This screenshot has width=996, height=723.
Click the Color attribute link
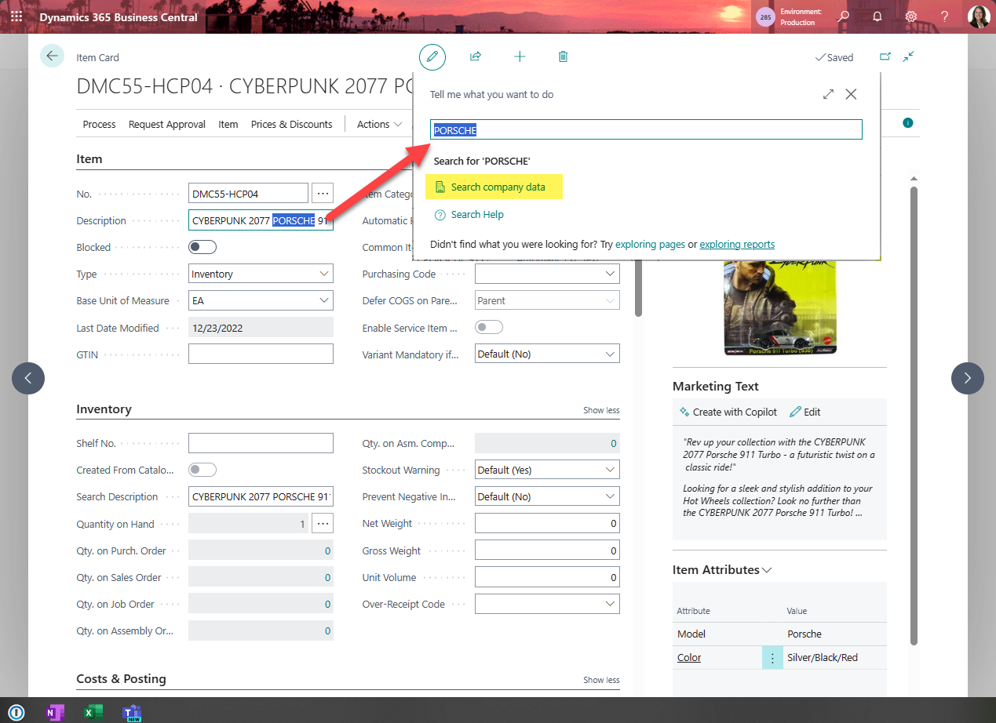689,658
